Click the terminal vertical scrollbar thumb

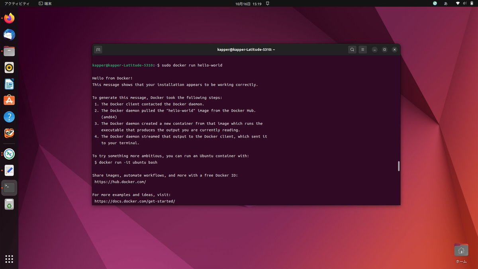[398, 166]
